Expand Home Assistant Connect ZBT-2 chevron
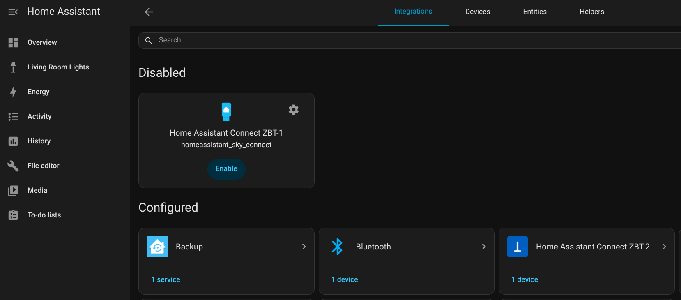681x300 pixels. coord(664,247)
